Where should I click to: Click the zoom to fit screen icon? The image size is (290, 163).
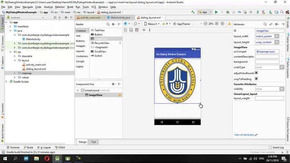tap(222, 24)
